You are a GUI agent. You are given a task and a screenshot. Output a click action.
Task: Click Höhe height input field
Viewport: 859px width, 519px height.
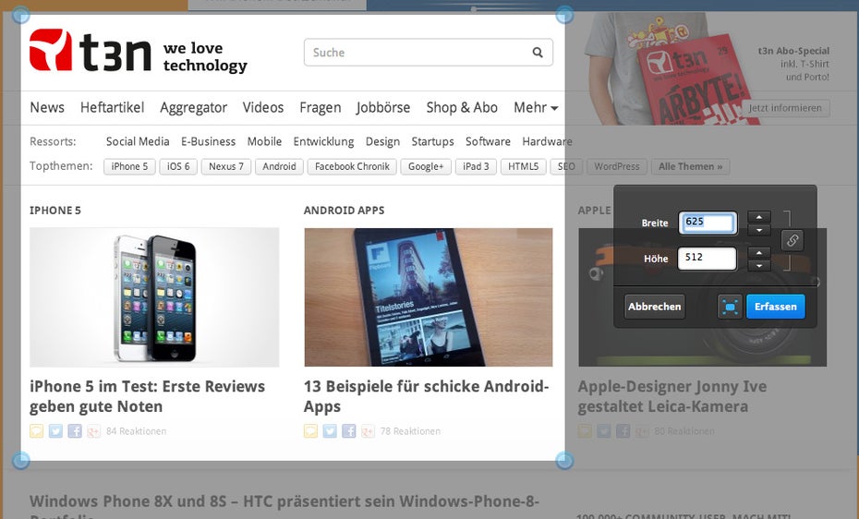click(x=708, y=259)
